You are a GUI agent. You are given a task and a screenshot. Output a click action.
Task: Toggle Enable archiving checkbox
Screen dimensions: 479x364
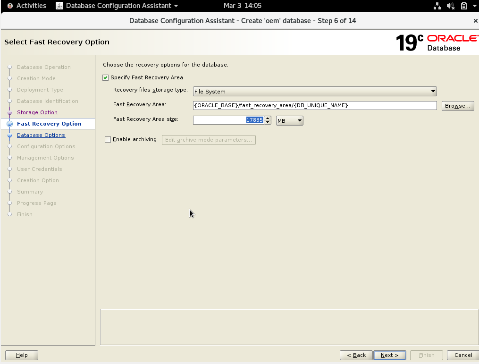[x=108, y=140]
